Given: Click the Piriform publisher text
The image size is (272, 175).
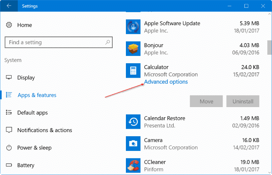Looking at the screenshot, I should click(153, 169).
